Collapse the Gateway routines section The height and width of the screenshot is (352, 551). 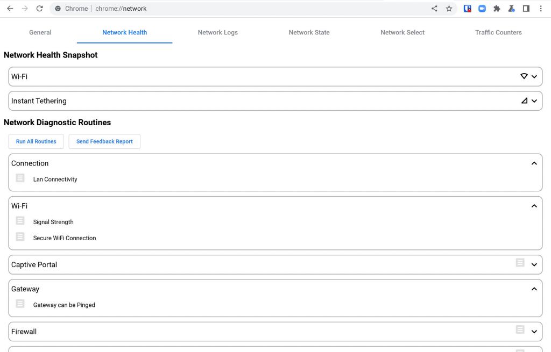[x=534, y=289]
